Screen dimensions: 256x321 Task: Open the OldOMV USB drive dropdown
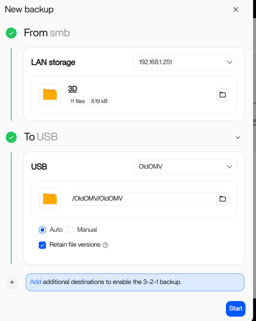pyautogui.click(x=185, y=167)
